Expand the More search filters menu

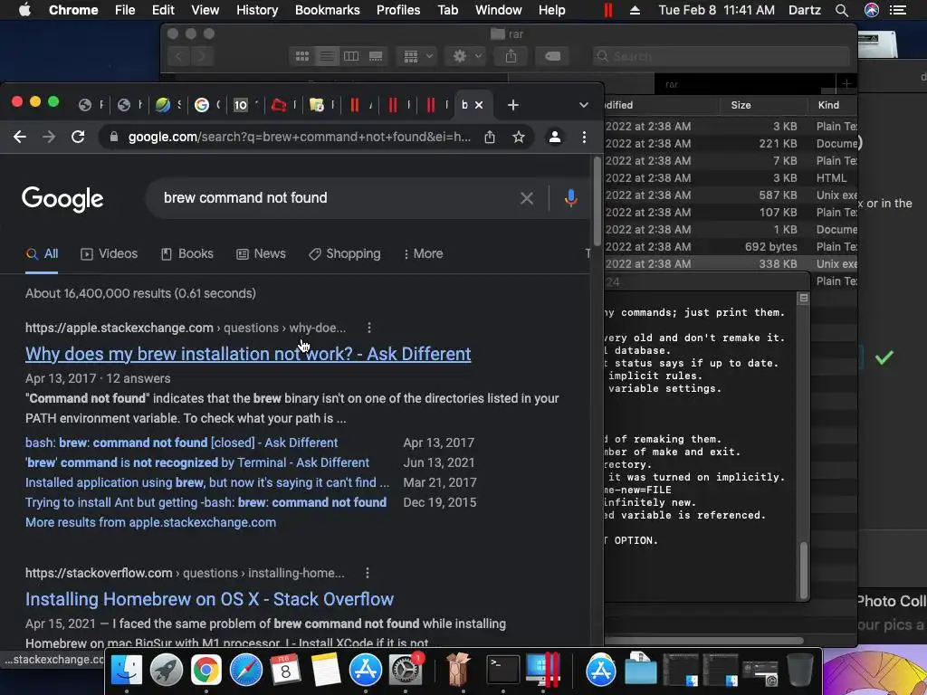coord(423,253)
